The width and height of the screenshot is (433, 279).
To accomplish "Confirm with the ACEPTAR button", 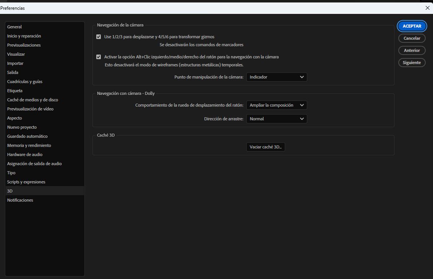I will pos(412,26).
